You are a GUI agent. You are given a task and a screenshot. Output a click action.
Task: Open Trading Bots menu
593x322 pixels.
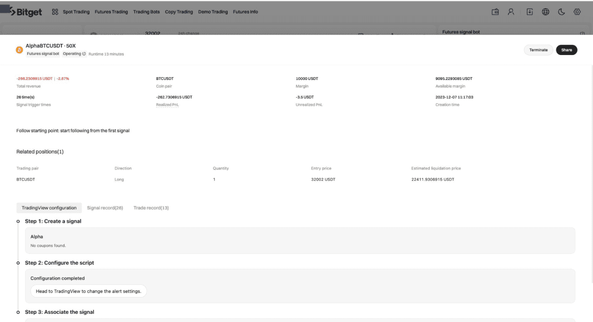pos(147,12)
